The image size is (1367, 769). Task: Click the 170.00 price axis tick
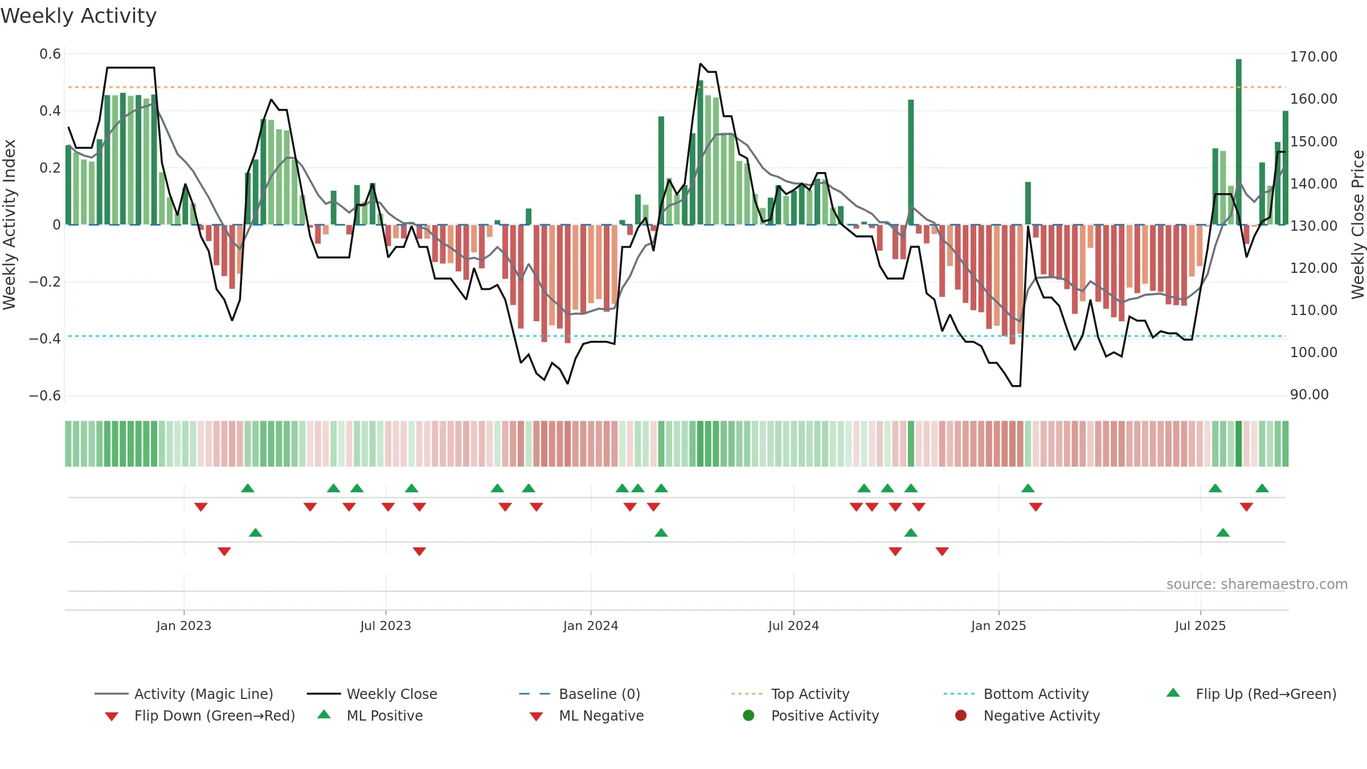tap(1313, 56)
